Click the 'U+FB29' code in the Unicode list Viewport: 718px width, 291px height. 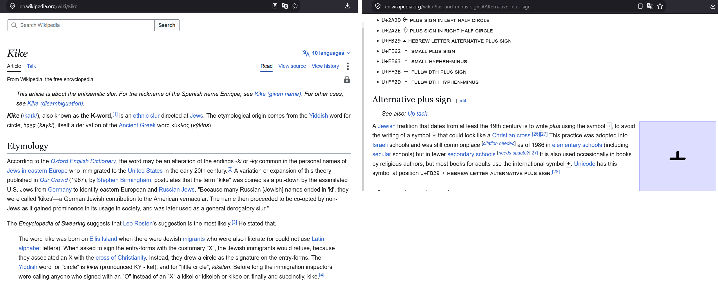[x=391, y=41]
